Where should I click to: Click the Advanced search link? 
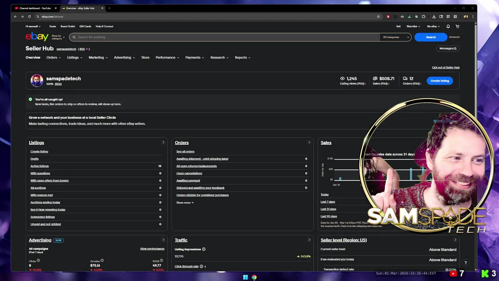point(454,37)
